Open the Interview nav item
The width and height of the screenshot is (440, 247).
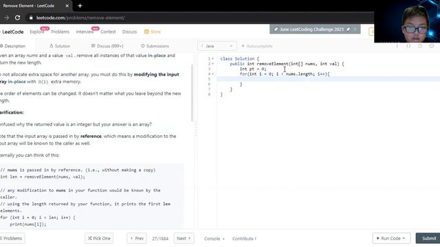85,32
